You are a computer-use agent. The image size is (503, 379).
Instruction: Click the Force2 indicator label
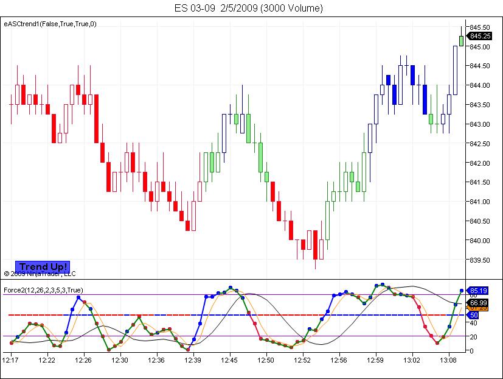point(43,290)
